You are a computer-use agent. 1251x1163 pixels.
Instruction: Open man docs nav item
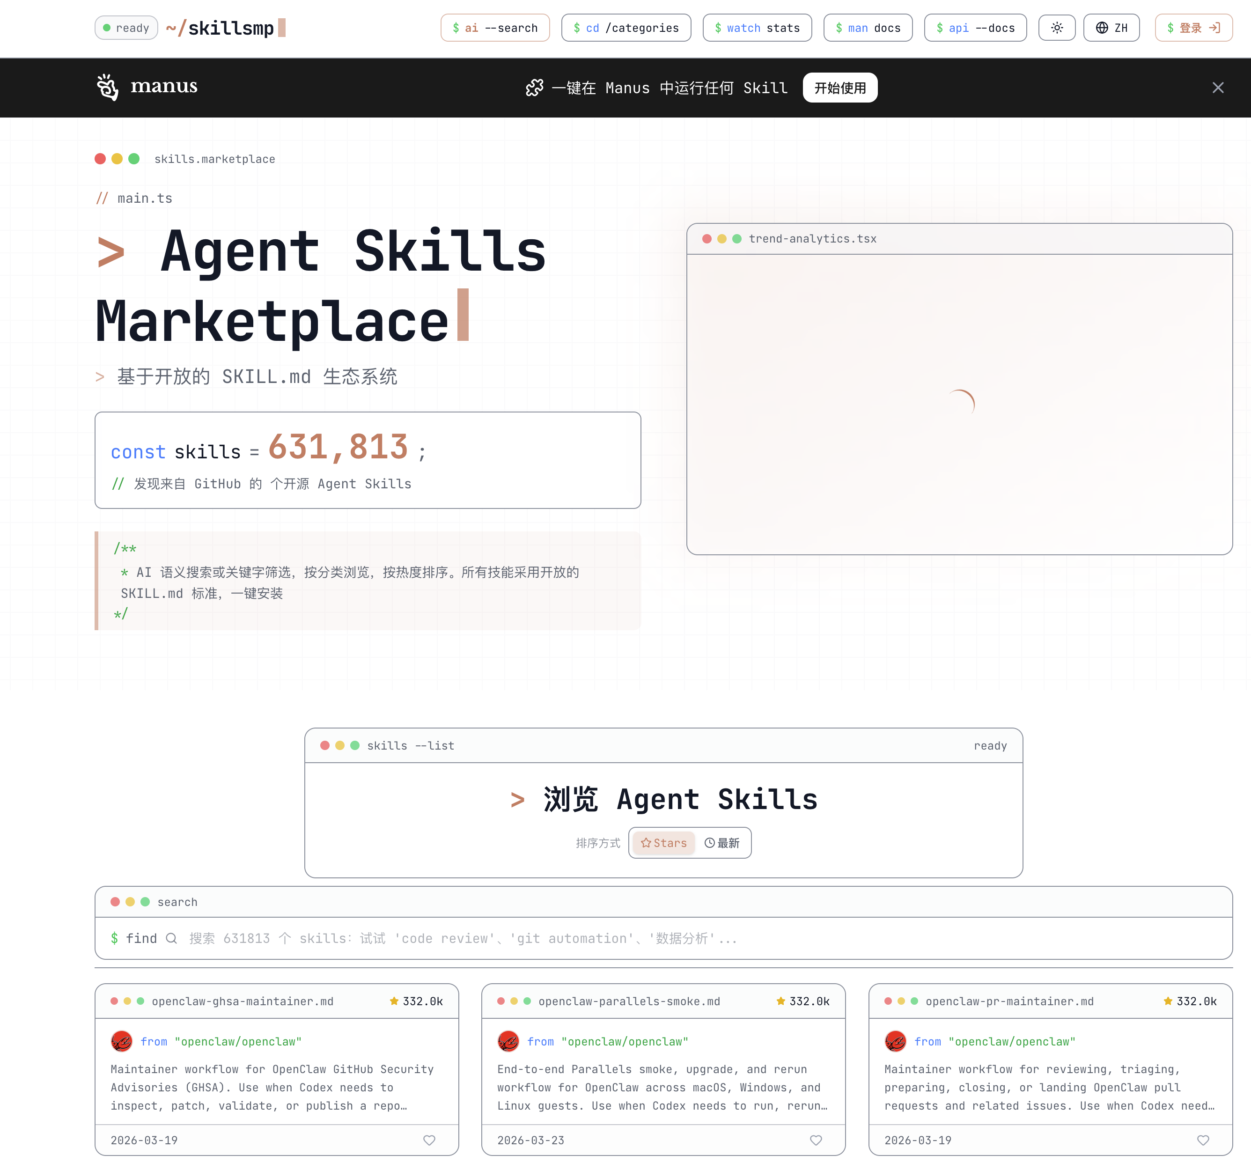[867, 28]
